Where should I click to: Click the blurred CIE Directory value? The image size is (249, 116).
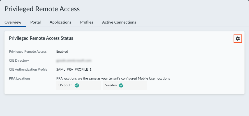74,61
